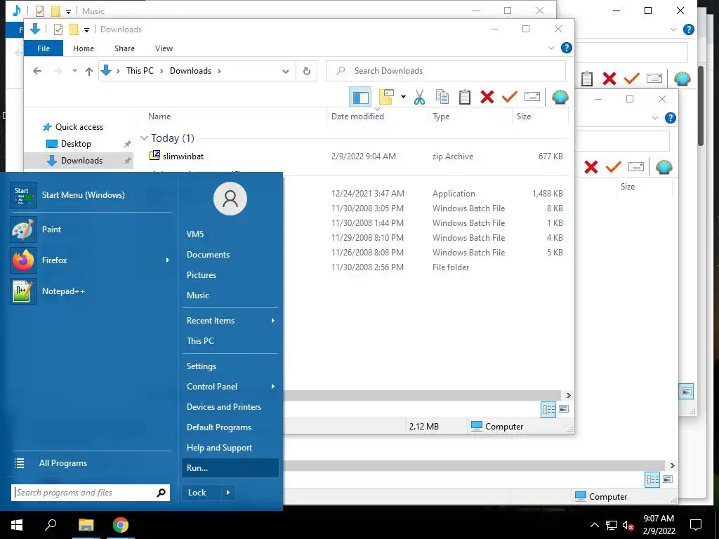
Task: Open the arrow beside Lock for power options
Action: [228, 493]
